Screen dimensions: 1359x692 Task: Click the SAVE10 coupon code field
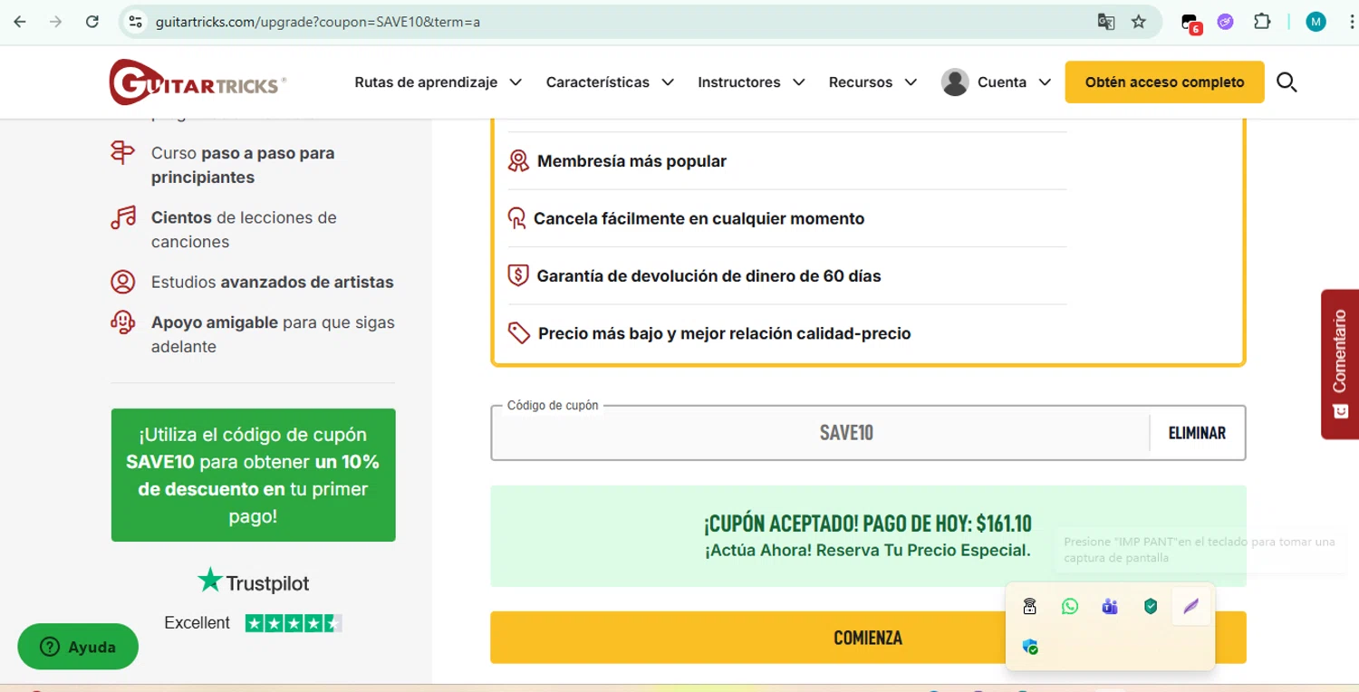coord(821,433)
